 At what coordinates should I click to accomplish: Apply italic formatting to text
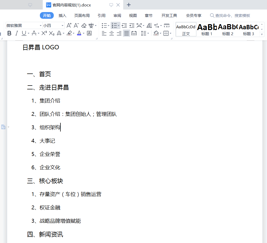coord(16,33)
